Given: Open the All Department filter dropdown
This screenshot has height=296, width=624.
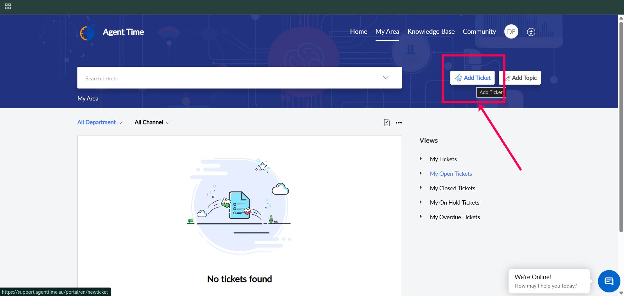Looking at the screenshot, I should pos(100,122).
